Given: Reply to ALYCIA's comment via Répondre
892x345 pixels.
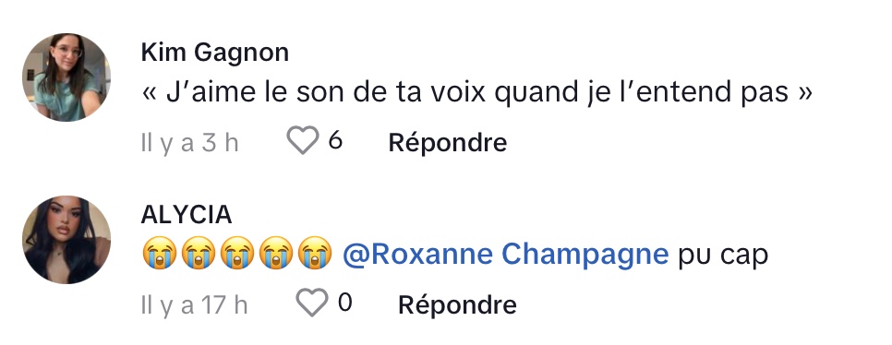Looking at the screenshot, I should [x=457, y=305].
